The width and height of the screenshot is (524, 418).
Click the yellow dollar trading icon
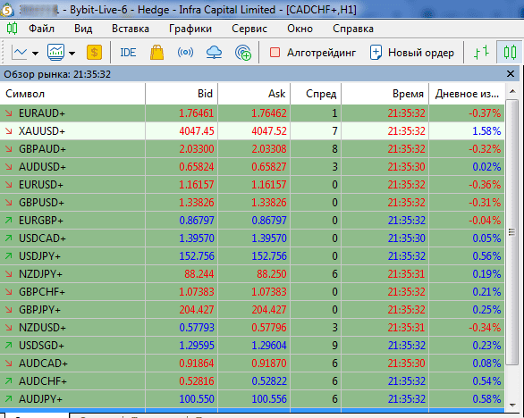[94, 53]
